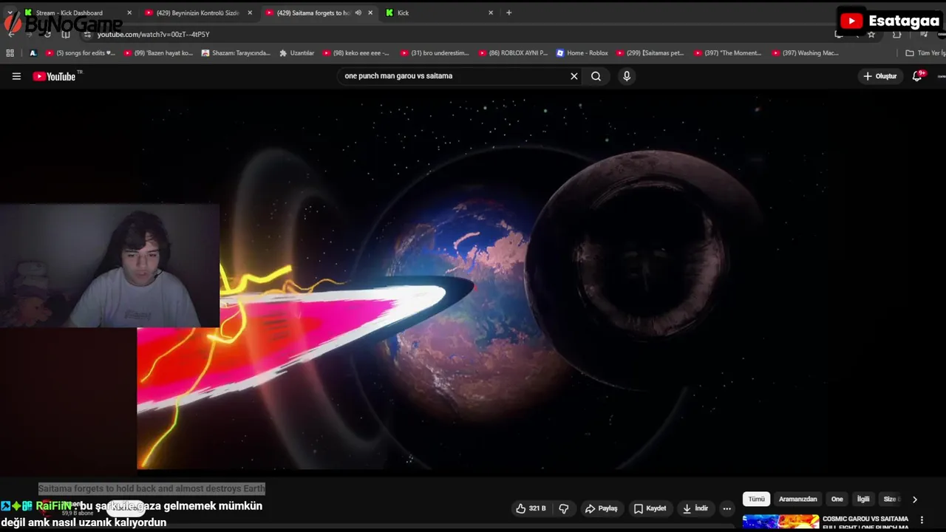The image size is (946, 532).
Task: Open the tab search dropdown chevron
Action: point(10,13)
